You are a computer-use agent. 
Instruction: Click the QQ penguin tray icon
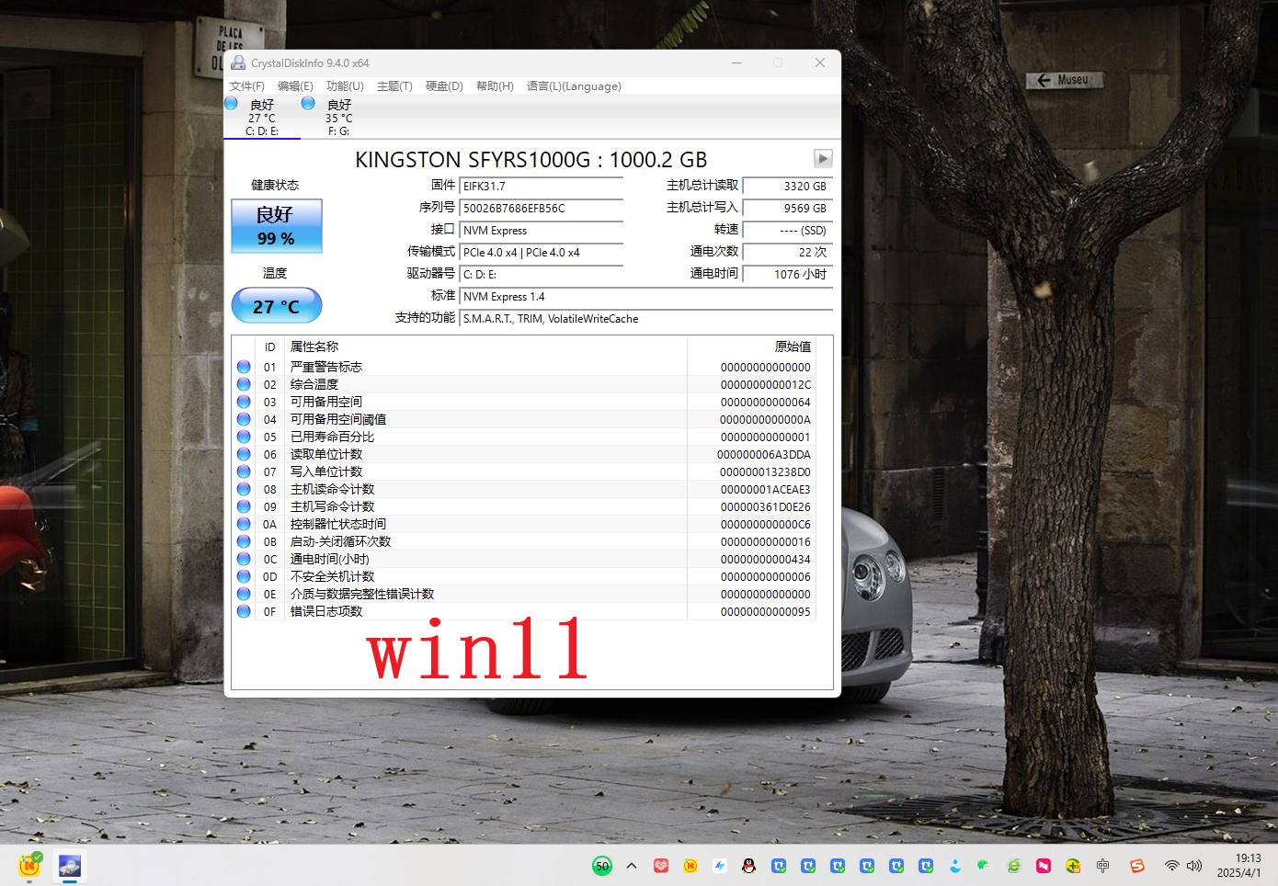point(748,866)
